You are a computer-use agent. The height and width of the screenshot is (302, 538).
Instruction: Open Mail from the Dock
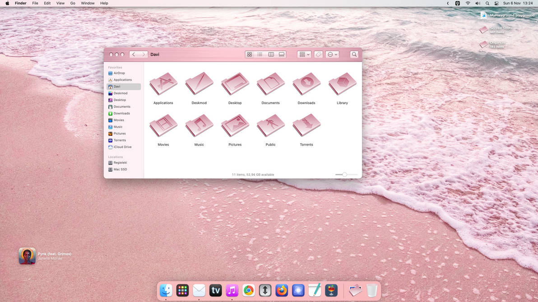coord(199,290)
